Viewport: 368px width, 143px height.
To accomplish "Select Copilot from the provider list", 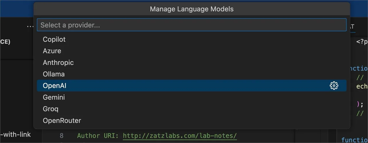I will tap(191, 39).
